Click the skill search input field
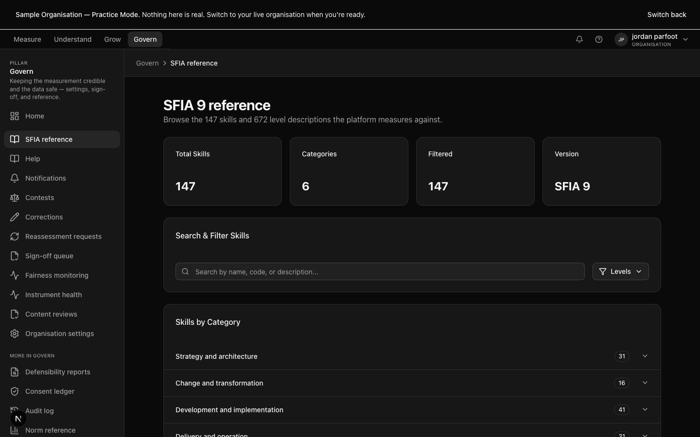The image size is (700, 437). click(x=380, y=271)
